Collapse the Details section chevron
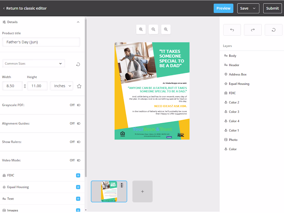 pyautogui.click(x=78, y=22)
